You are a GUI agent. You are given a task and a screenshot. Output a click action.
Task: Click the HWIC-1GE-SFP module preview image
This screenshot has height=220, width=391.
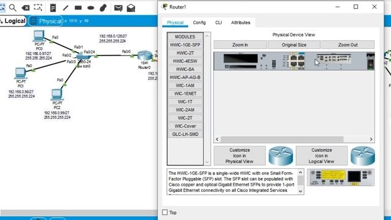(x=341, y=177)
